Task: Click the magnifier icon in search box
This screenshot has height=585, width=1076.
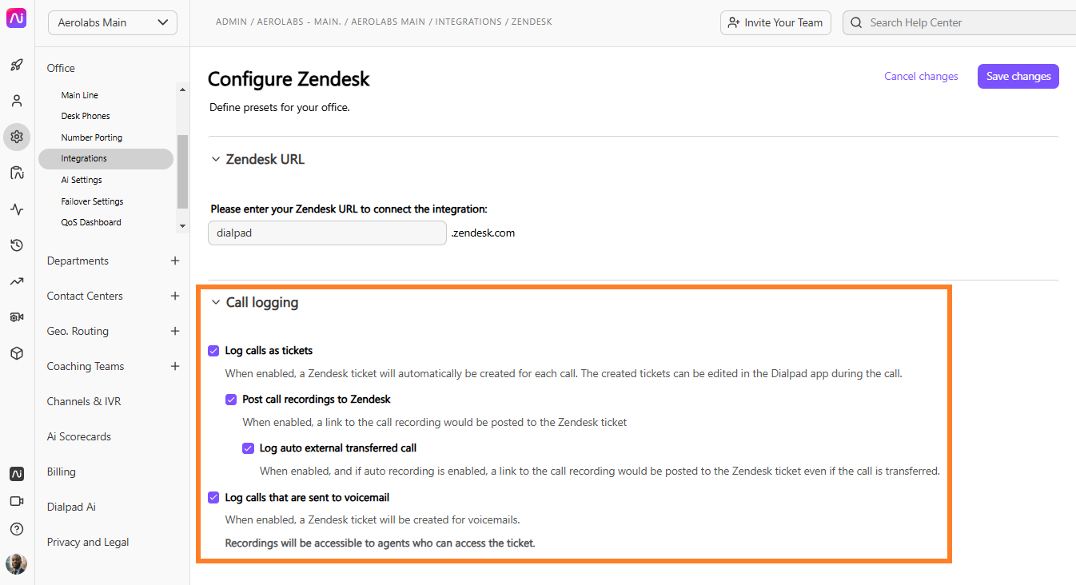Action: click(857, 22)
